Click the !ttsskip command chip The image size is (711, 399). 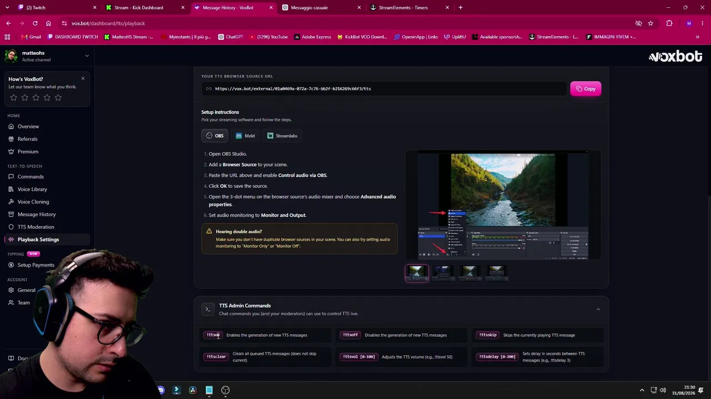488,335
